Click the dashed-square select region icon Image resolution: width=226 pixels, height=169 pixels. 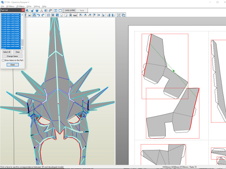point(119,15)
